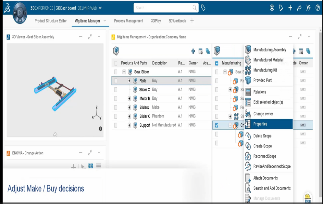This screenshot has width=323, height=204.
Task: Click the tag icon beside search
Action: (203, 8)
